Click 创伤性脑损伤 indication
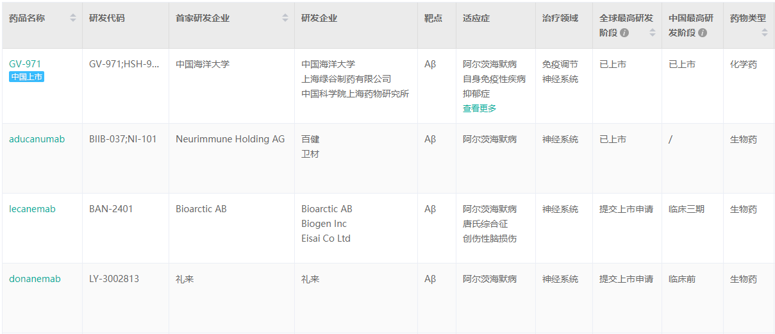775x334 pixels. point(490,238)
